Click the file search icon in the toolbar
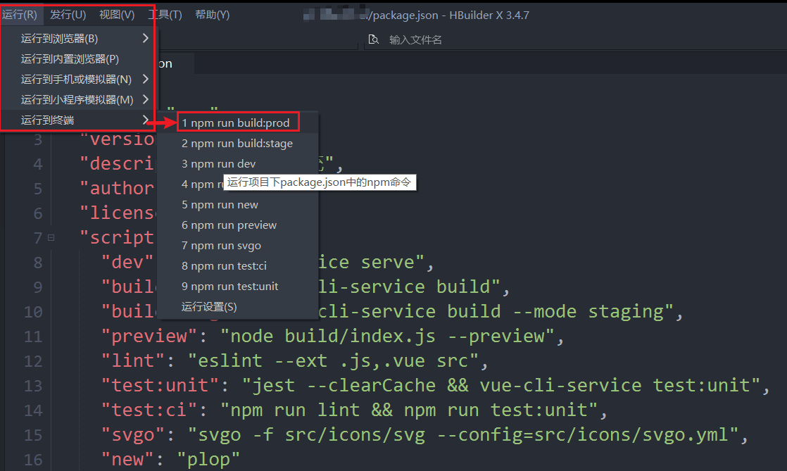Viewport: 787px width, 471px height. (373, 40)
